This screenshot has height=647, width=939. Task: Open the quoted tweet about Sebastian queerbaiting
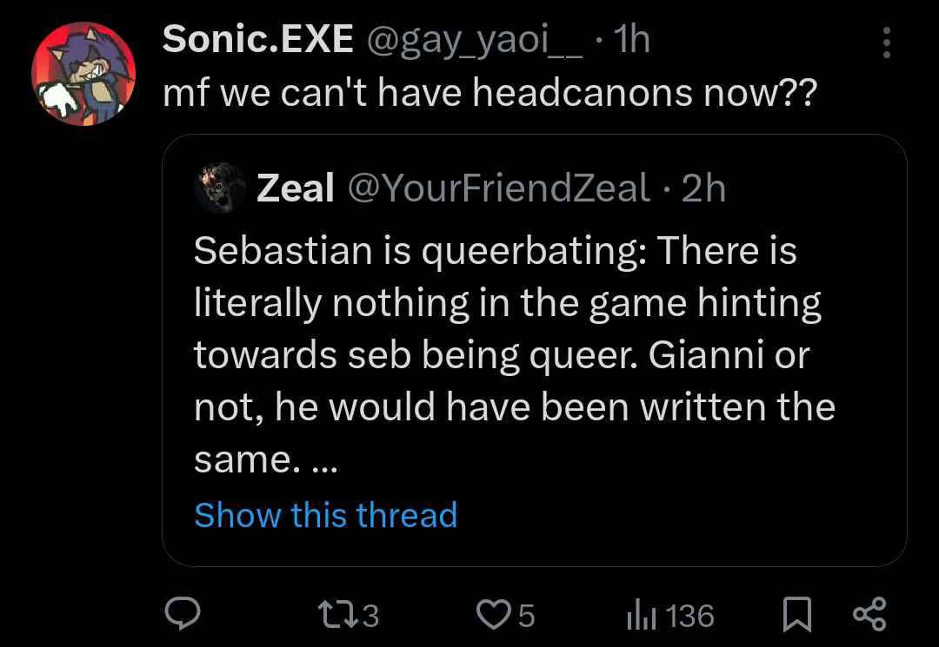tap(513, 356)
